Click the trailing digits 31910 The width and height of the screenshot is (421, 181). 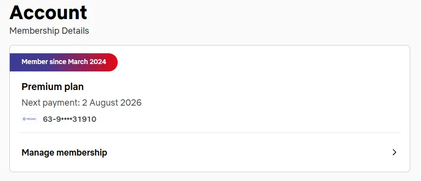pyautogui.click(x=84, y=119)
